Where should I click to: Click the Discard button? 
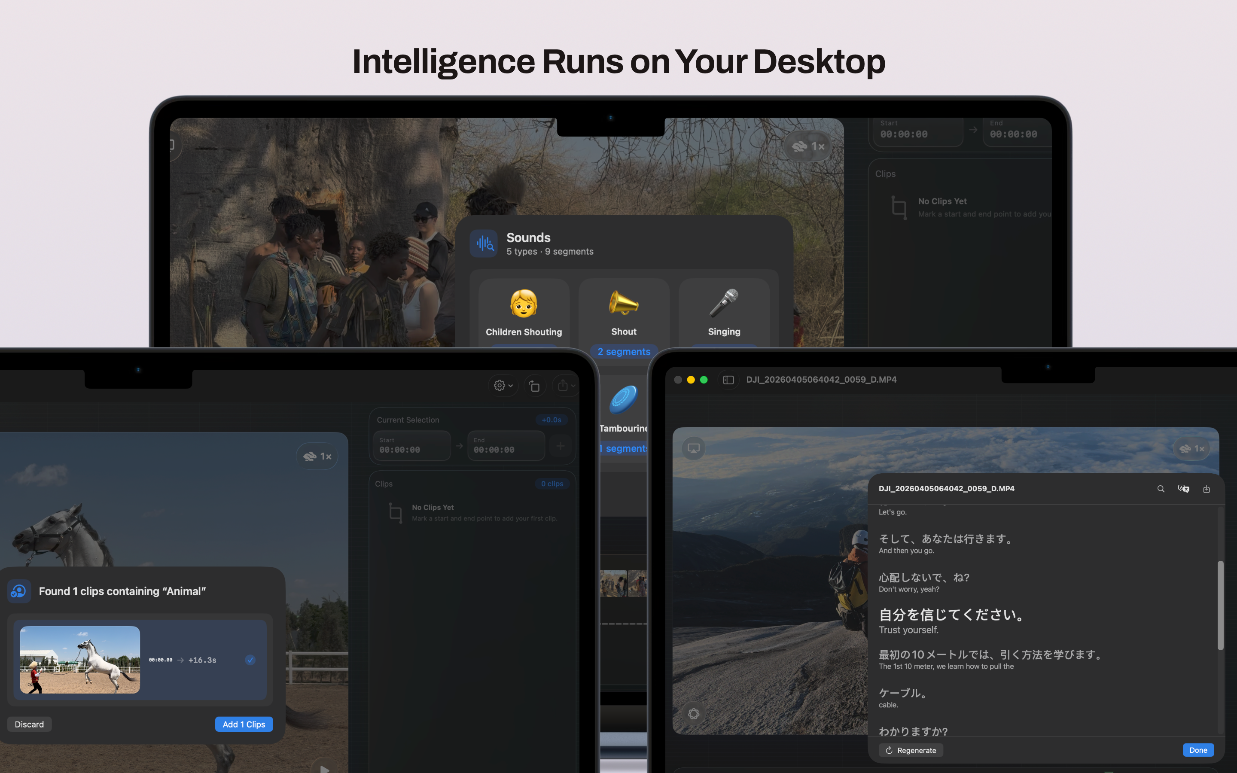29,724
